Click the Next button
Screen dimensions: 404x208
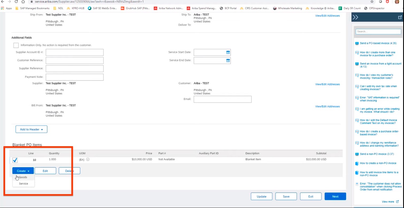click(x=335, y=196)
